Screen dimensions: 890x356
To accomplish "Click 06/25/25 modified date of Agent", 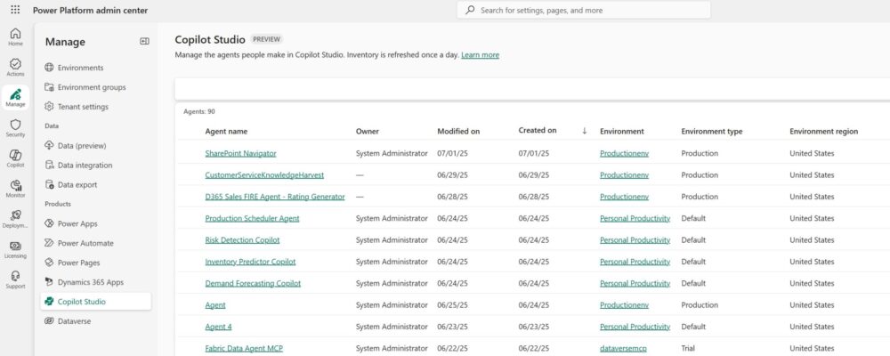I will (452, 305).
